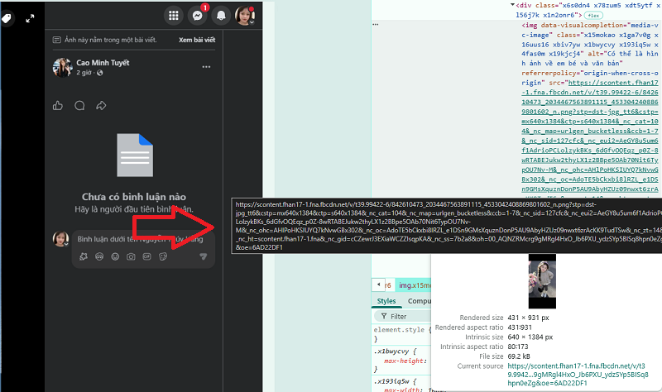
Task: Click the image preview thumbnail in tooltip
Action: click(x=542, y=281)
